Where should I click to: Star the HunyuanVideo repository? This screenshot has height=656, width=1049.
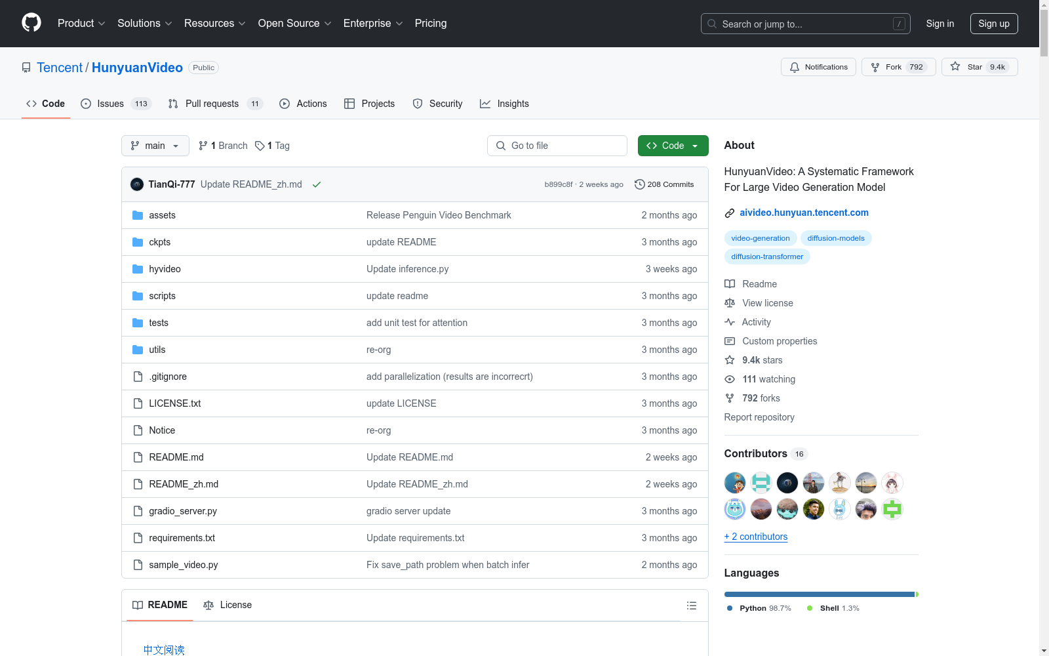[x=980, y=67]
